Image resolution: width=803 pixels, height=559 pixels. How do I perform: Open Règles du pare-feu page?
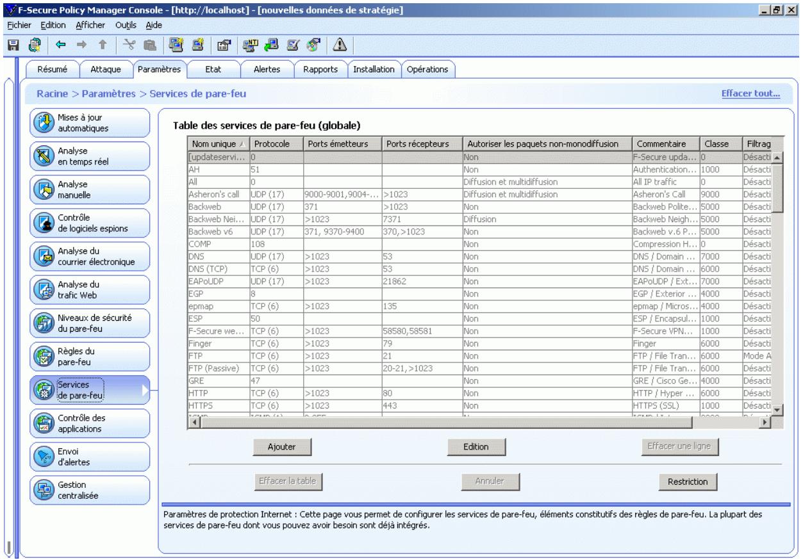click(x=90, y=356)
